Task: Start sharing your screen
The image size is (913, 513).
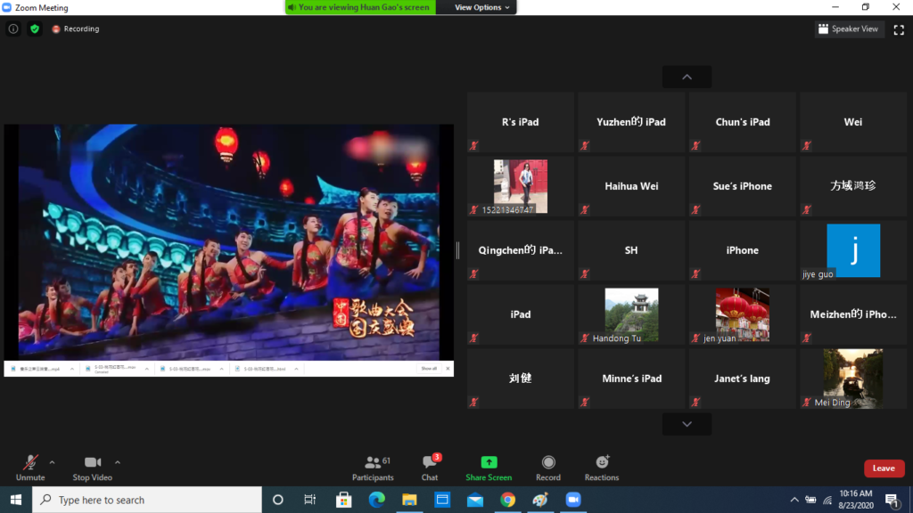Action: (x=489, y=468)
